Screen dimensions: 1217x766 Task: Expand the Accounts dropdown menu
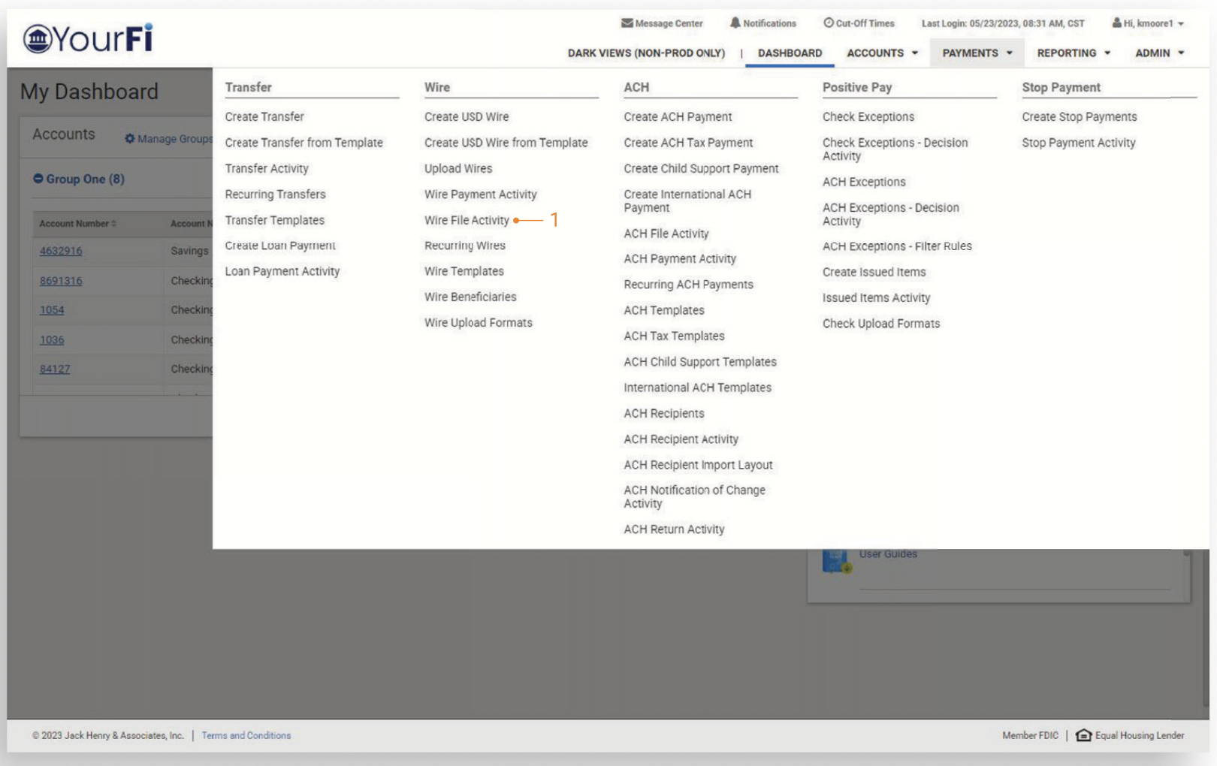pos(882,53)
